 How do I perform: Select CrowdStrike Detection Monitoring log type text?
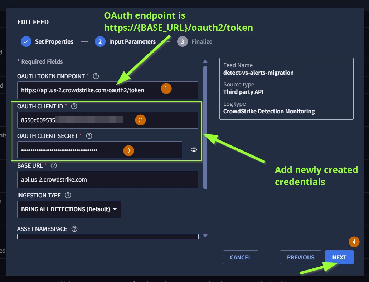(x=269, y=111)
